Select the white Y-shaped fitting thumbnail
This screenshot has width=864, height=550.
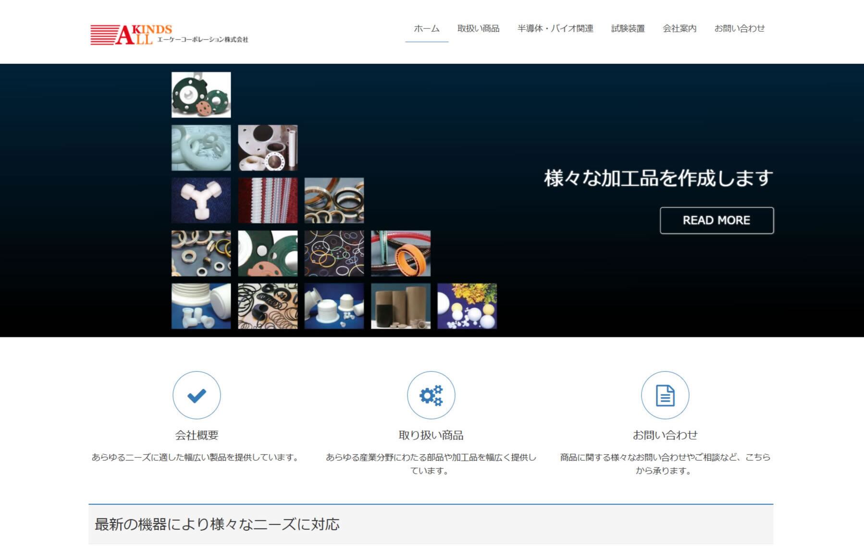(201, 200)
